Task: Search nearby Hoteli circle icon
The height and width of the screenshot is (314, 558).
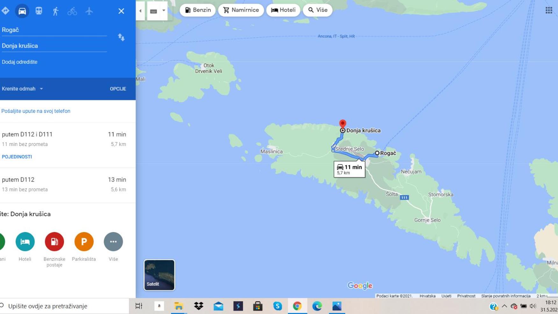Action: coord(25,242)
